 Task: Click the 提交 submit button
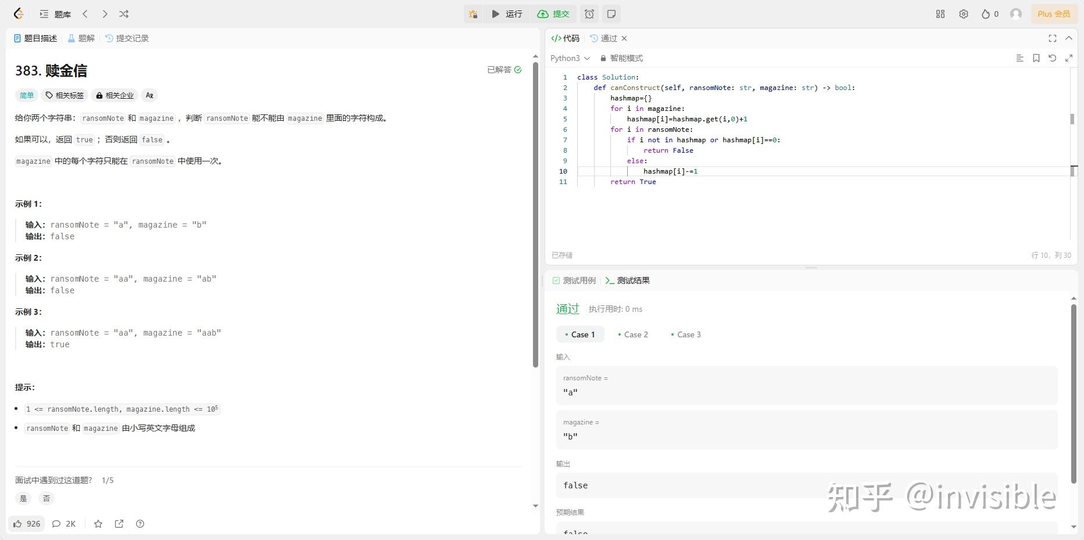[x=553, y=14]
